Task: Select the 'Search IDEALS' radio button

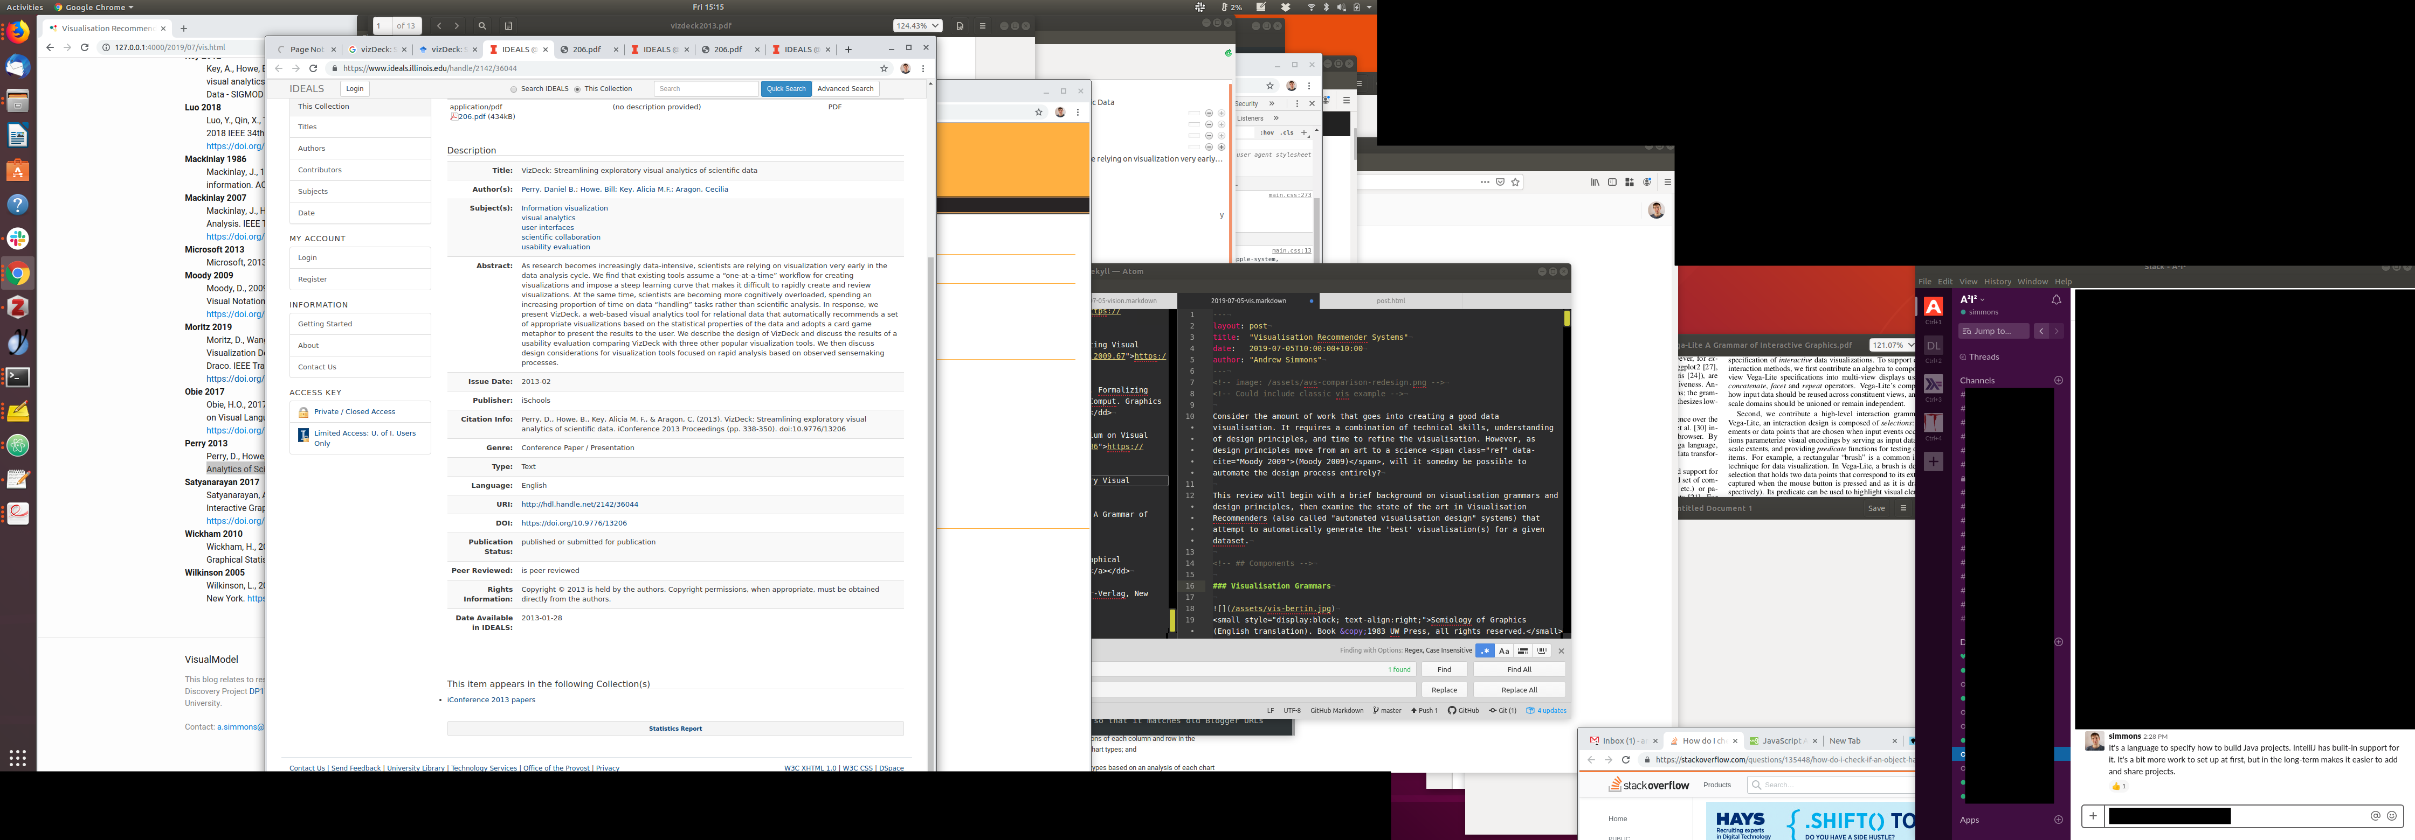Action: [514, 89]
